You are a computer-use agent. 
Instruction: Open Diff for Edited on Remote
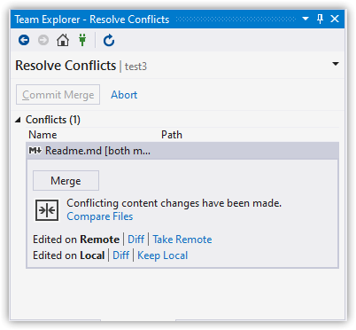point(135,240)
